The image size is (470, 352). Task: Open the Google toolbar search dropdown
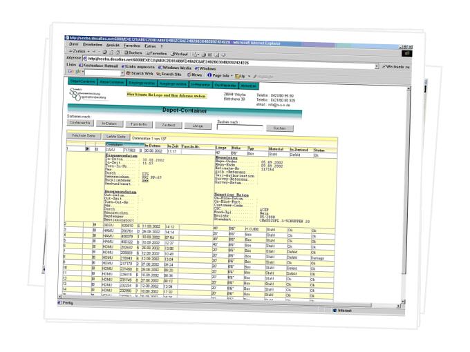pos(122,72)
